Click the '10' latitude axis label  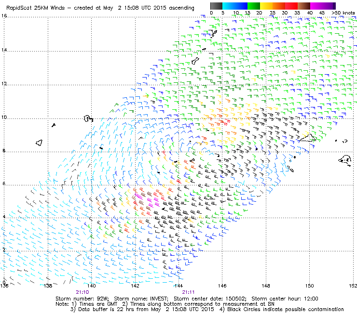pyautogui.click(x=4, y=117)
